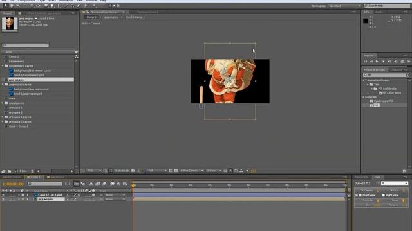
Task: Mute audio in Preview panel
Action: (396, 62)
